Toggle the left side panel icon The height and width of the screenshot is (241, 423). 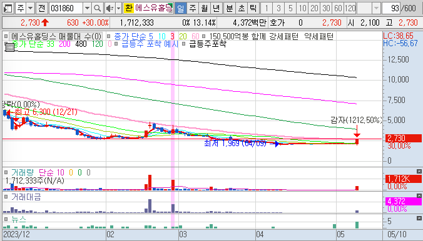(8, 8)
